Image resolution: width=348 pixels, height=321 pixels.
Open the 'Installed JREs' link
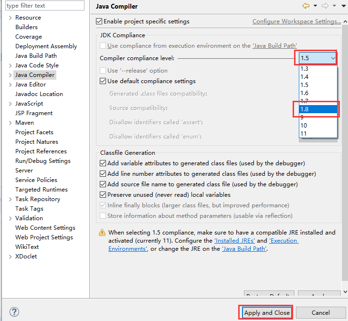(x=234, y=241)
